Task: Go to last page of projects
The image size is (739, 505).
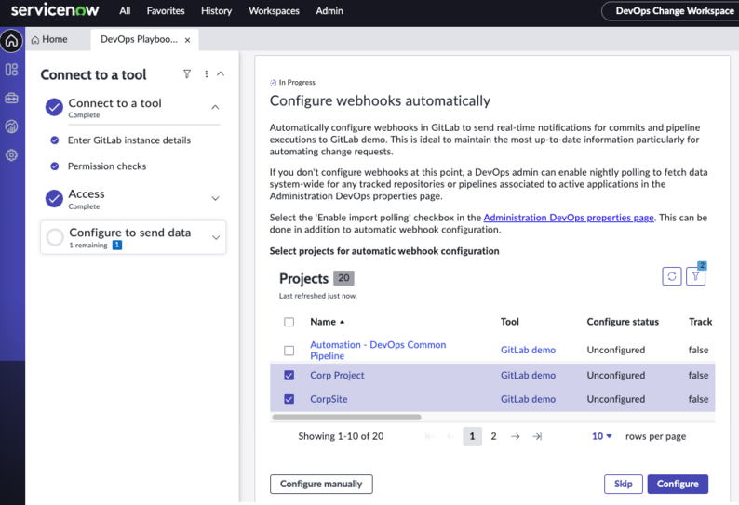Action: pyautogui.click(x=537, y=437)
